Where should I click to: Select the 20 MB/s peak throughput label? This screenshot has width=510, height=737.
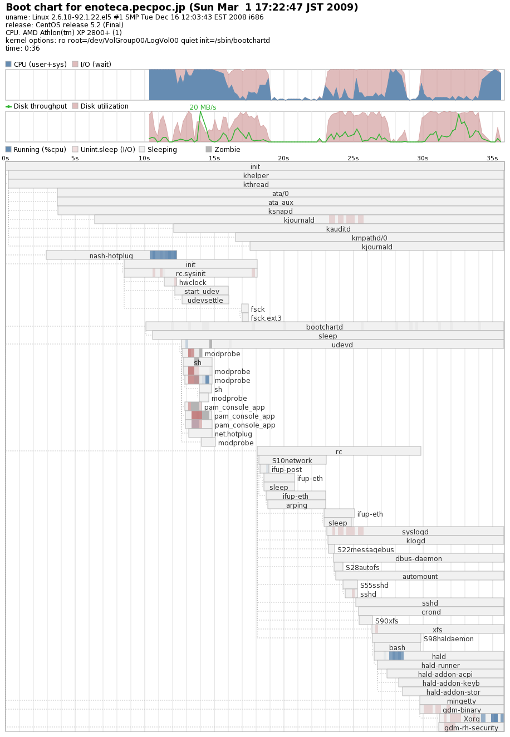click(x=203, y=107)
